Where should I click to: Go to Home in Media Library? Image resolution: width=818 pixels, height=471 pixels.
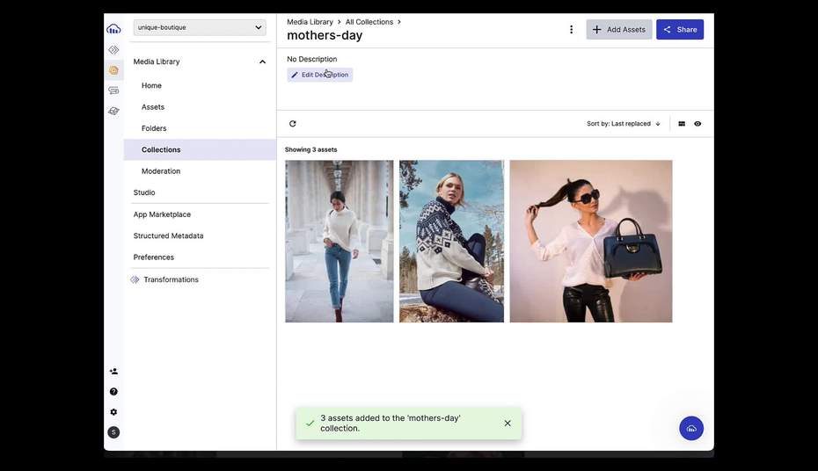[x=152, y=85]
